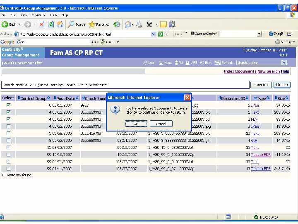Check the 10/16/2007 row checkbox
This screenshot has width=298, height=224.
pos(8,154)
